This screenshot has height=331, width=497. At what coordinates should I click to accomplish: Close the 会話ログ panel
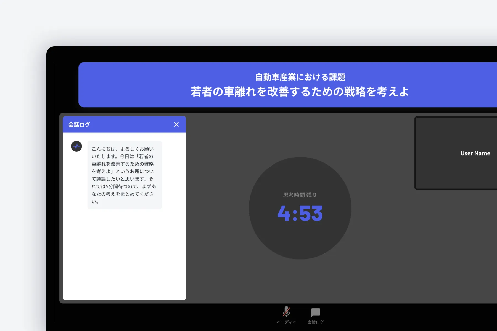point(176,124)
